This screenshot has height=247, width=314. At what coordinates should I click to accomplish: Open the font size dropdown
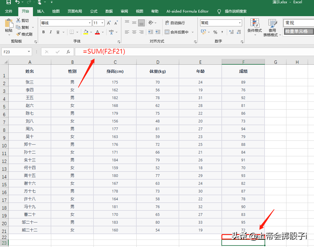pos(102,23)
